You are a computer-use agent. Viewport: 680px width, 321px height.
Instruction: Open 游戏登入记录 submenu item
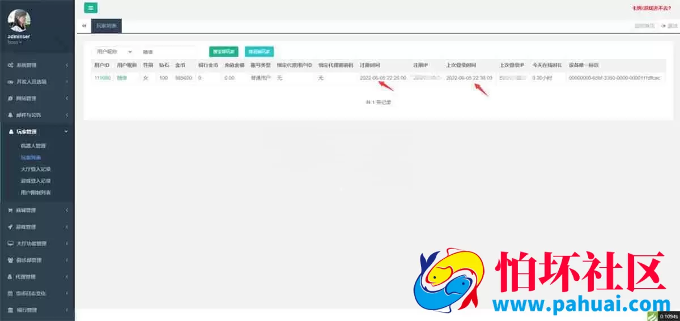pyautogui.click(x=35, y=181)
